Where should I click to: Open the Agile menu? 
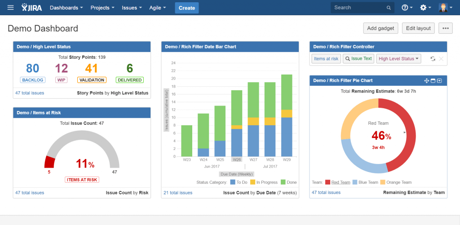coord(157,8)
